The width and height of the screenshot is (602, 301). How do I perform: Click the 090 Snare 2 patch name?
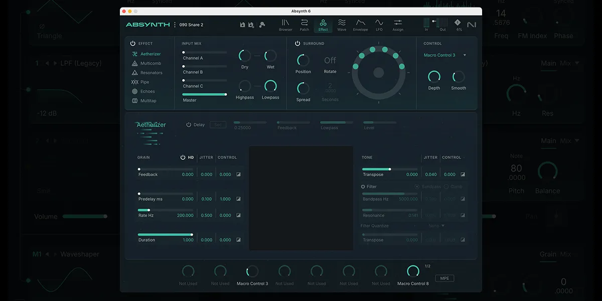pos(192,24)
